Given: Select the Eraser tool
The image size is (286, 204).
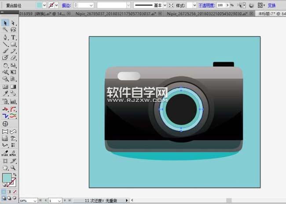Looking at the screenshot, I should (x=13, y=58).
